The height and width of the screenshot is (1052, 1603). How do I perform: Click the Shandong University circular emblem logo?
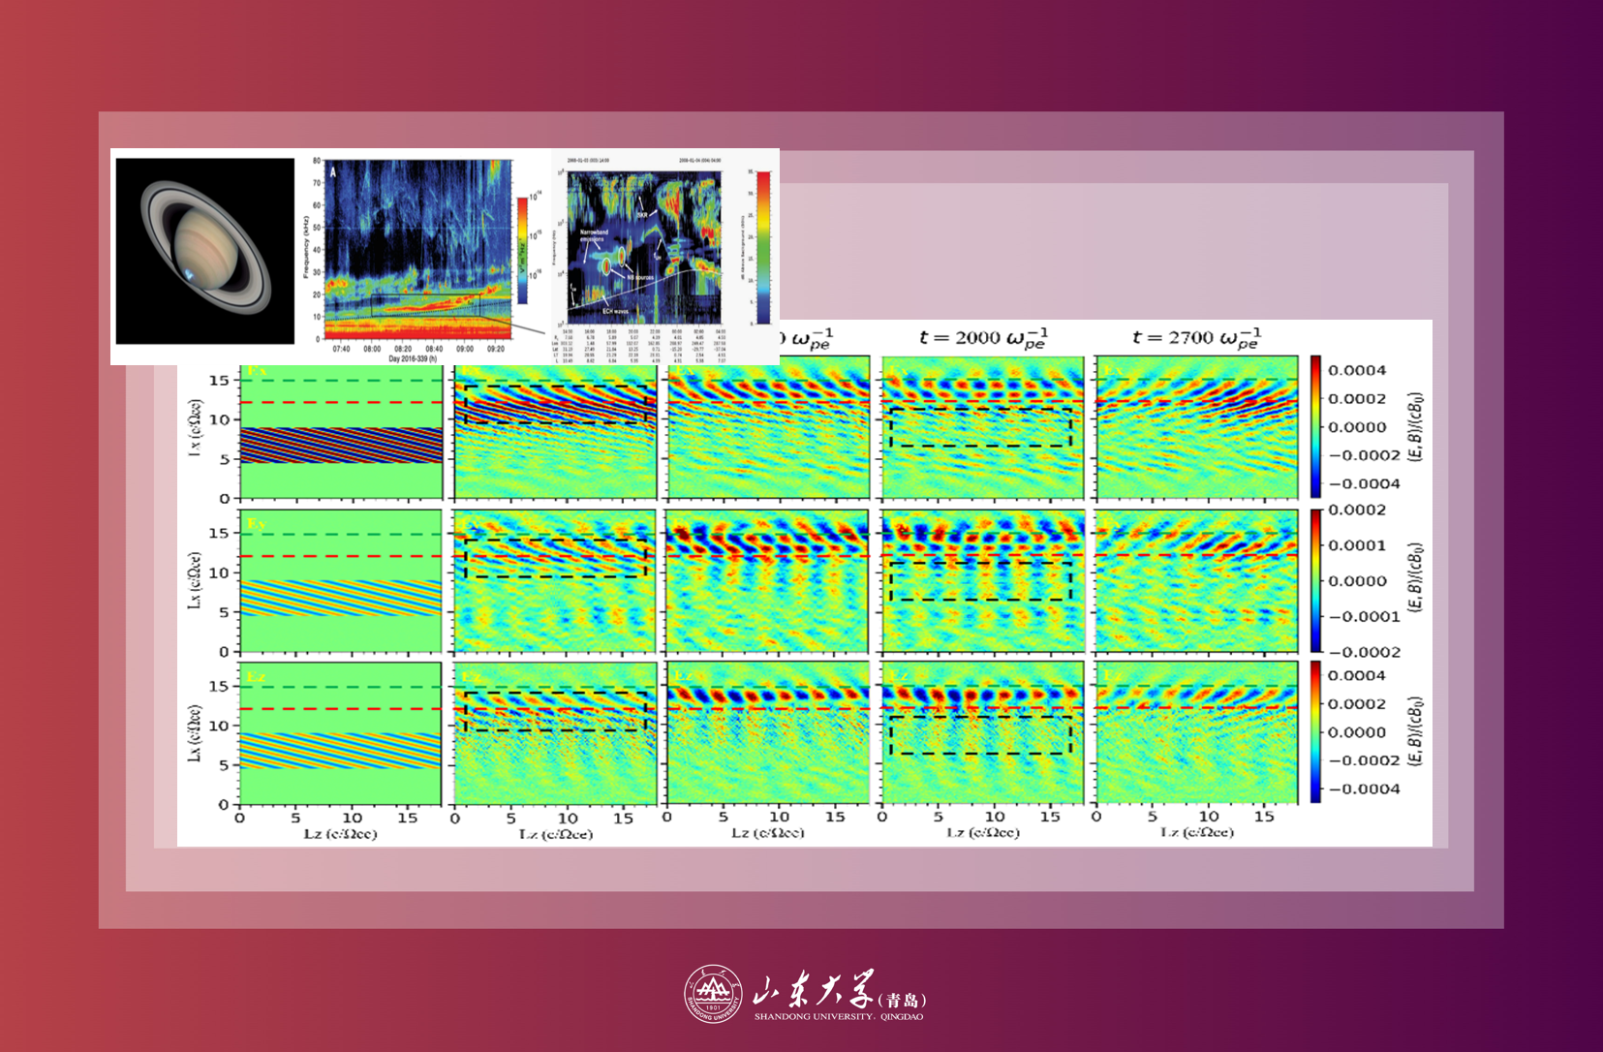714,994
